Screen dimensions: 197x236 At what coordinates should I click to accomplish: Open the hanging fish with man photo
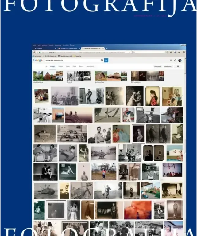coord(107,210)
